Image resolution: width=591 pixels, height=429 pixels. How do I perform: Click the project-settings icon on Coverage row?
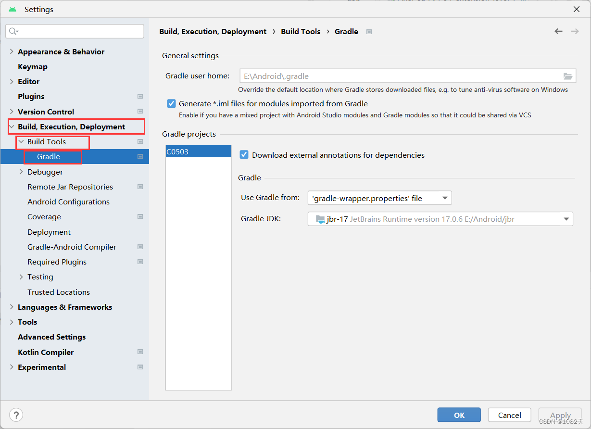140,216
